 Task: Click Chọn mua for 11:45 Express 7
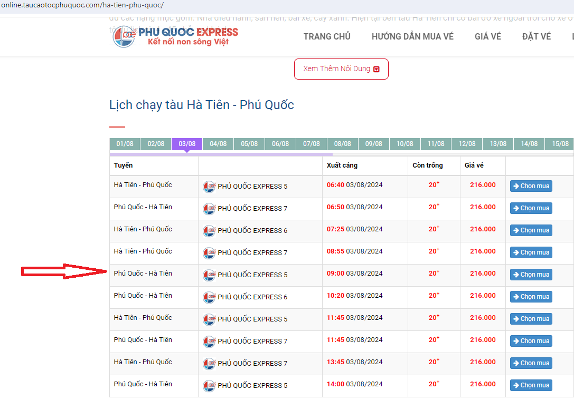coord(531,341)
